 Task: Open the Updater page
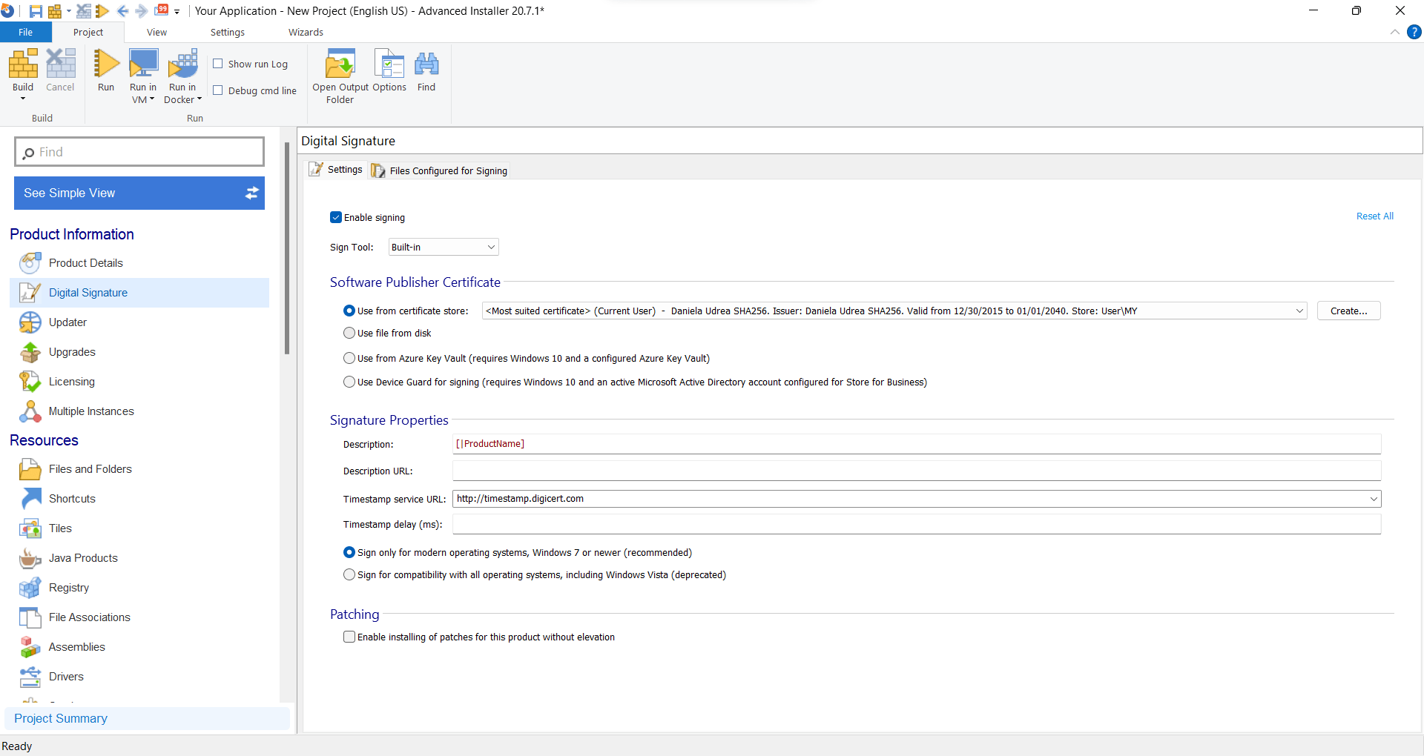click(67, 322)
